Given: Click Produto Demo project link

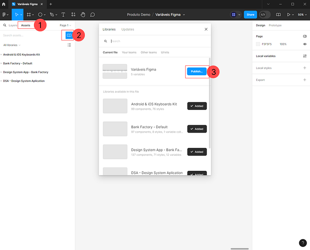Looking at the screenshot, I should pyautogui.click(x=139, y=15).
